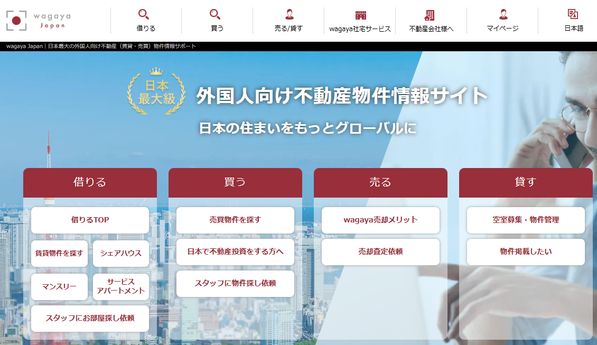
Task: Click the シェアハウス button
Action: click(120, 253)
